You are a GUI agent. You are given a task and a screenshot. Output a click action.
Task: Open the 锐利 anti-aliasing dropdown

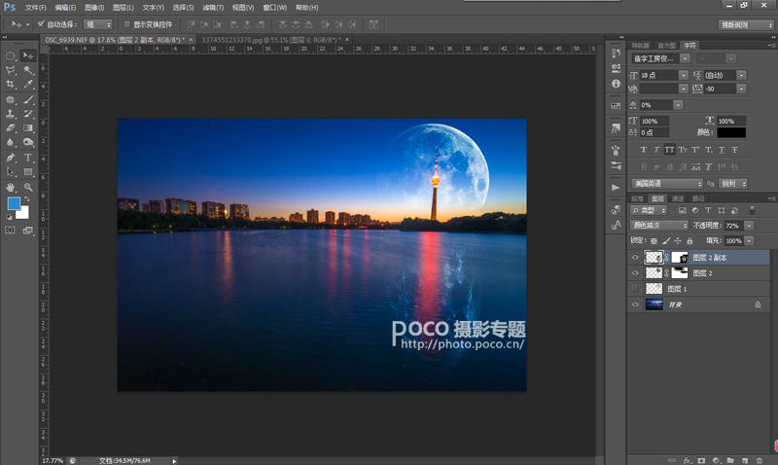[733, 184]
